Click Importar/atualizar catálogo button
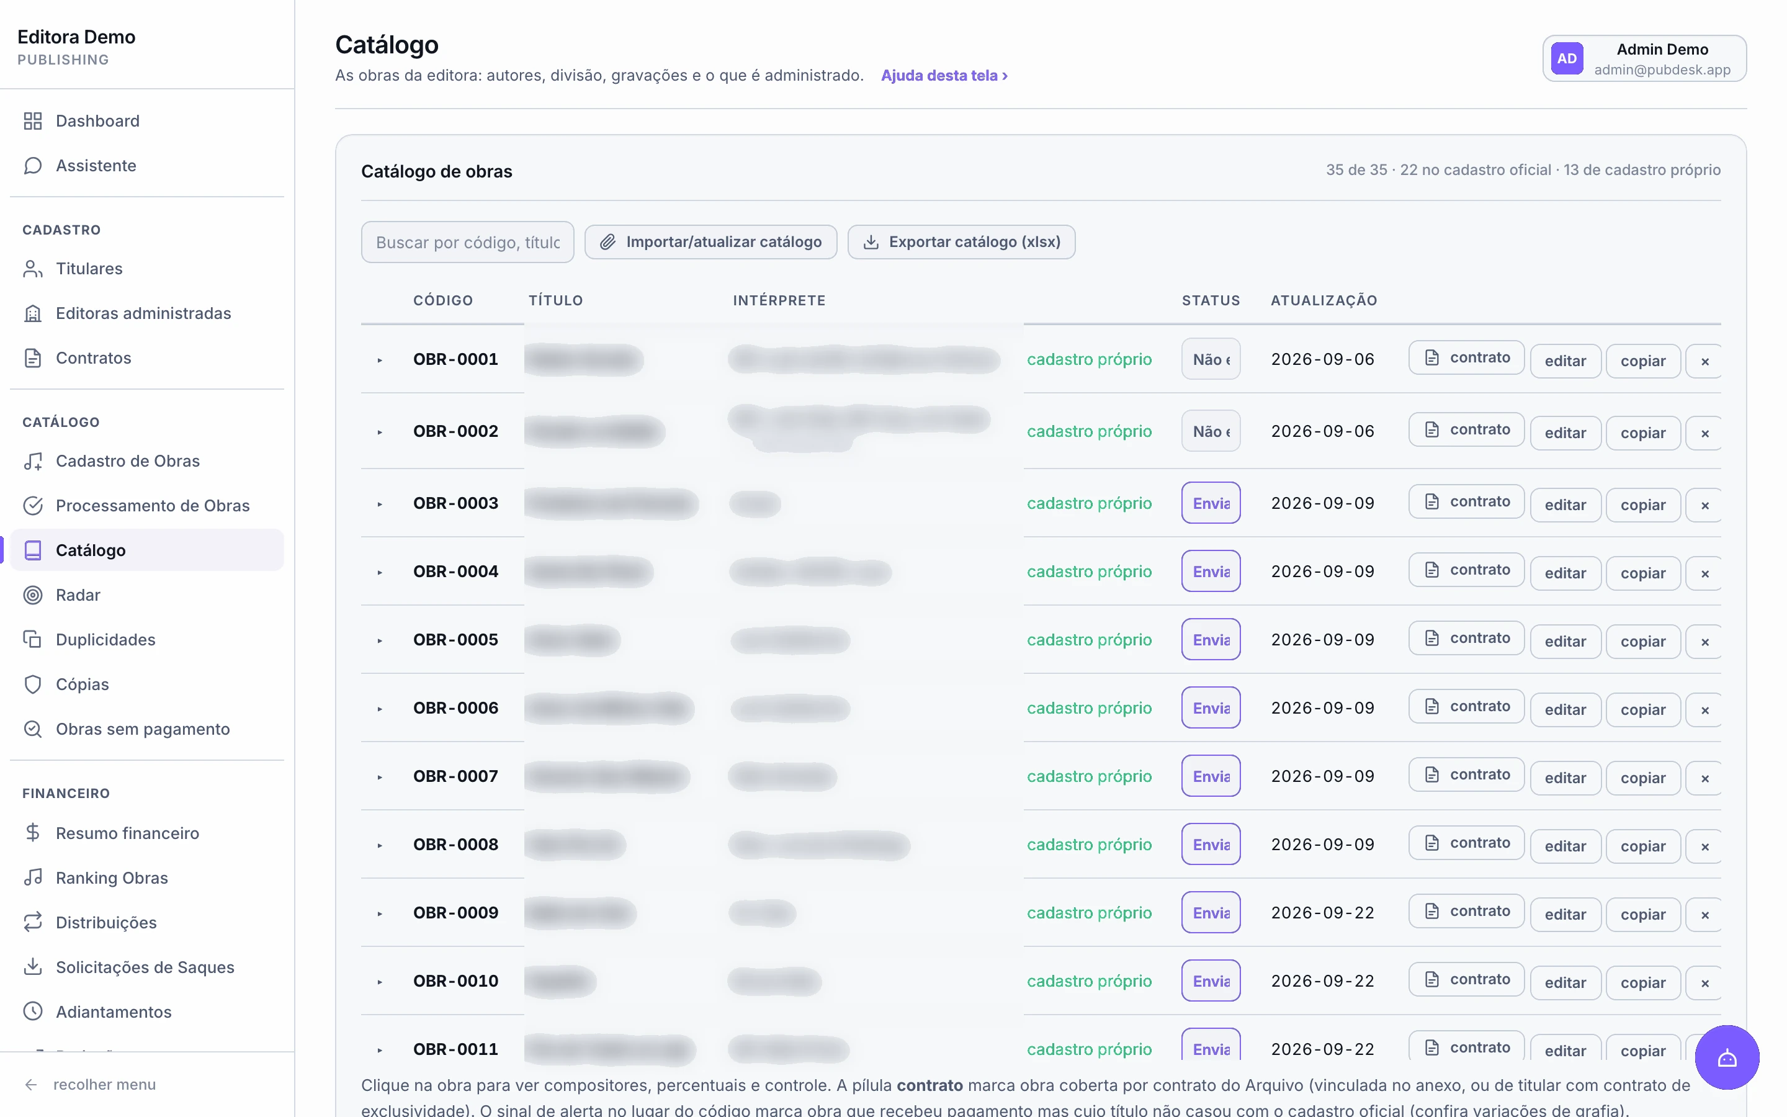Viewport: 1787px width, 1117px height. (x=710, y=241)
